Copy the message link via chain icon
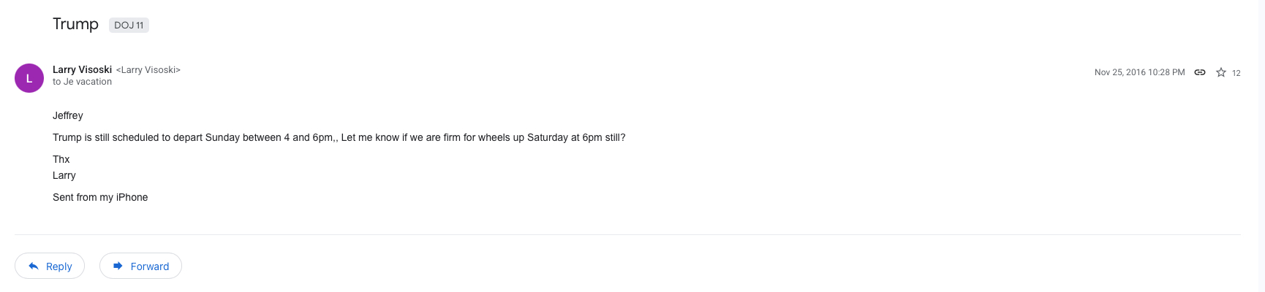Image resolution: width=1265 pixels, height=292 pixels. click(x=1200, y=72)
